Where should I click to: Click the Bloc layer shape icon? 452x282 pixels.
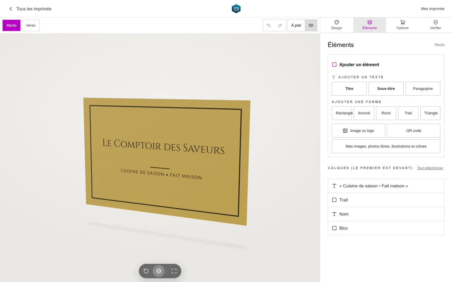click(x=334, y=228)
